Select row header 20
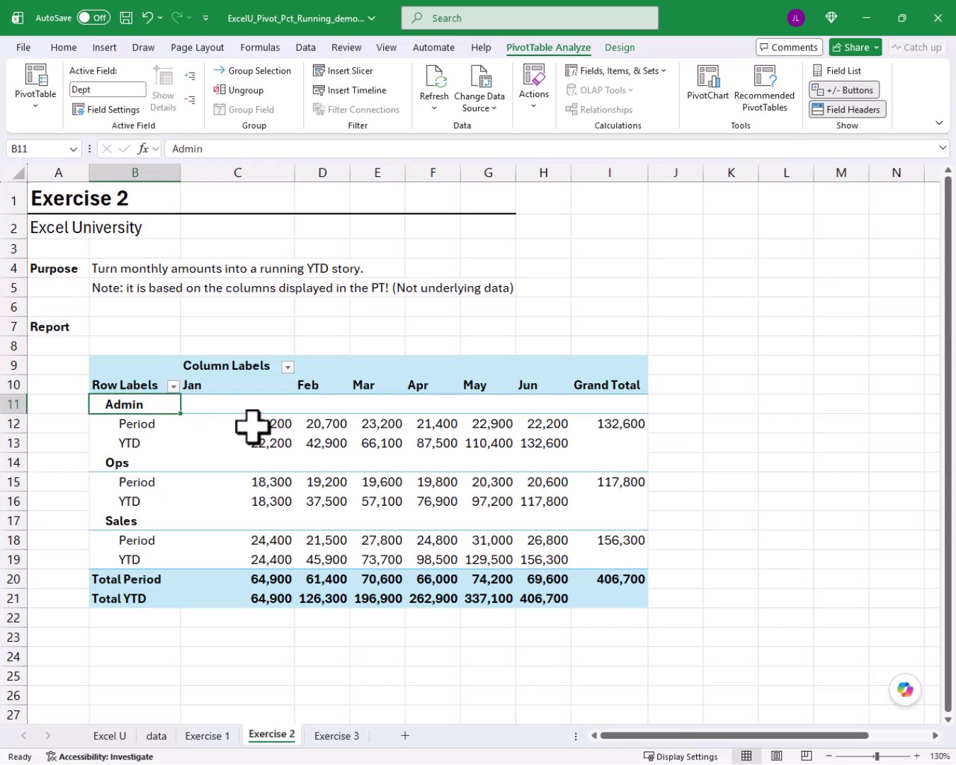The width and height of the screenshot is (956, 765). click(13, 579)
